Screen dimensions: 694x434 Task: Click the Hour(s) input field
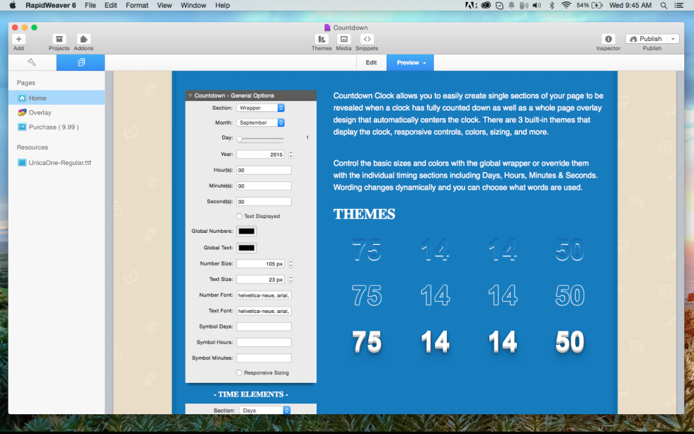(263, 170)
